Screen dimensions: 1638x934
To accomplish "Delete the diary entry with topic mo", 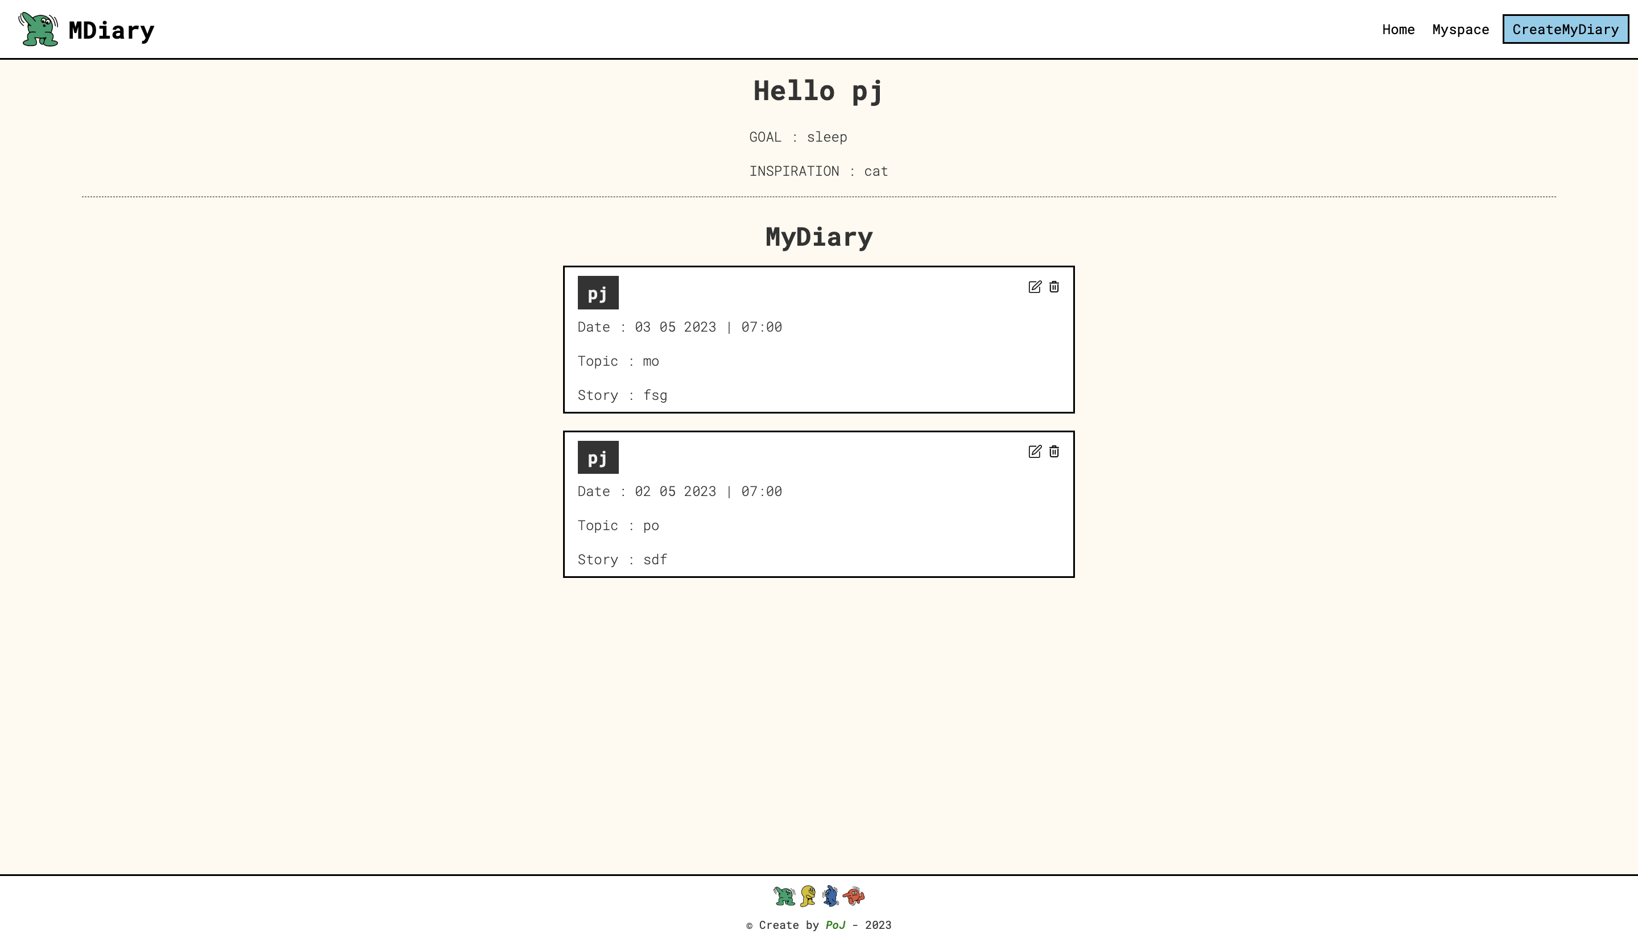I will [x=1054, y=287].
